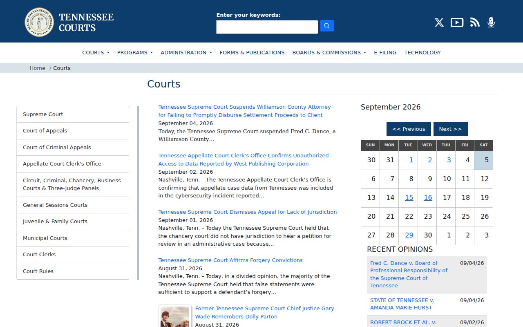
Task: Open Appellate Court Clerk's Office sidebar item
Action: click(73, 164)
